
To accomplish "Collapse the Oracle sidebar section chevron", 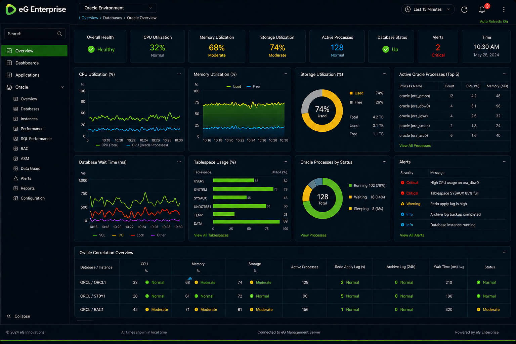I will point(62,87).
